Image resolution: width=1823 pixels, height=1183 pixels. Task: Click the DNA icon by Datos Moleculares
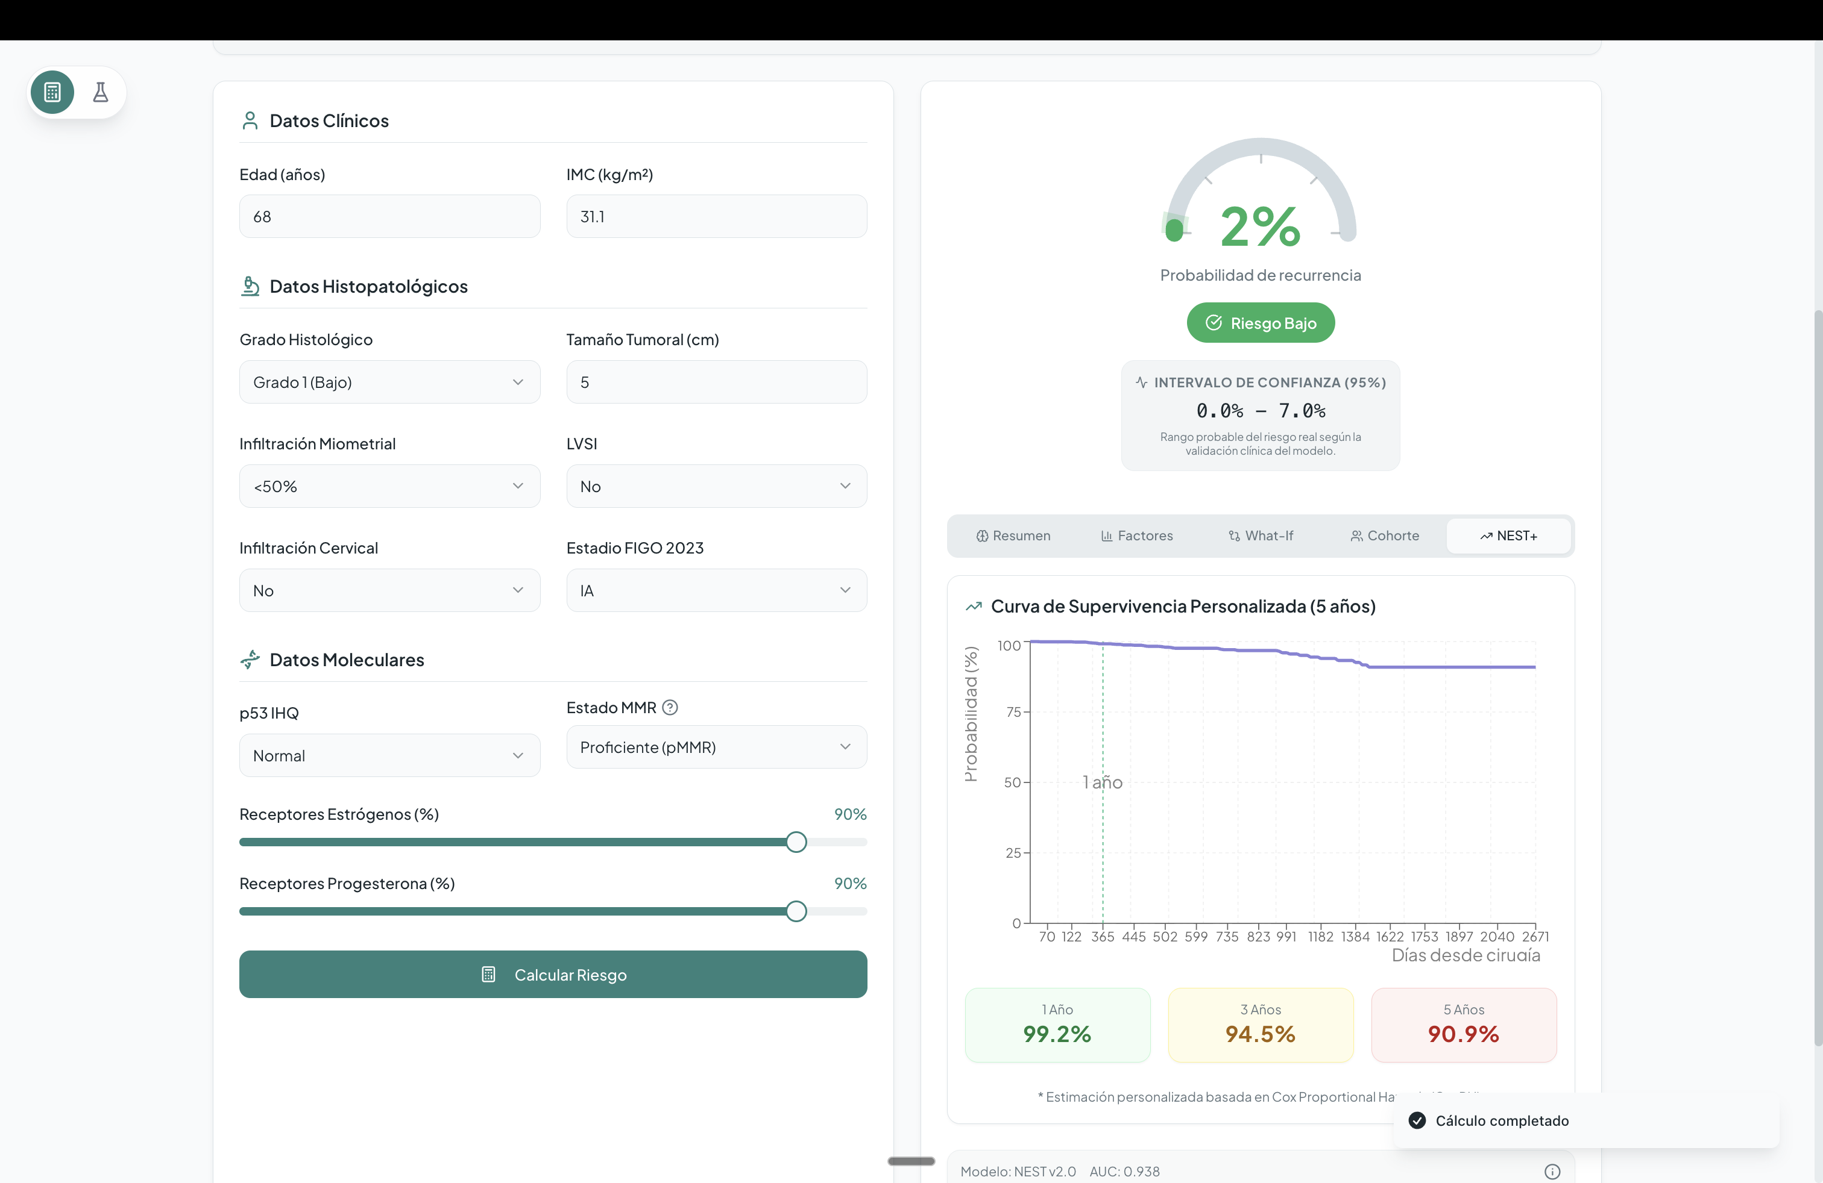click(250, 660)
